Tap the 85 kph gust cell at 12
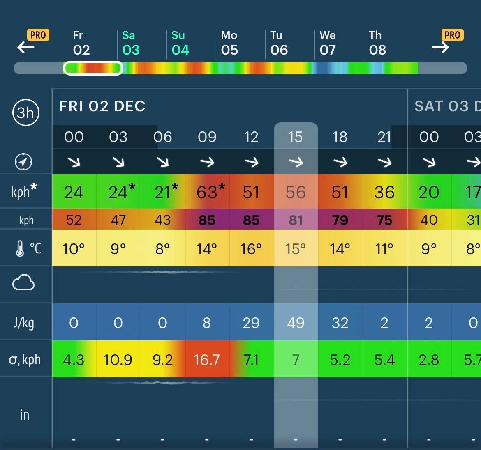Viewport: 481px width, 450px height. click(x=251, y=220)
